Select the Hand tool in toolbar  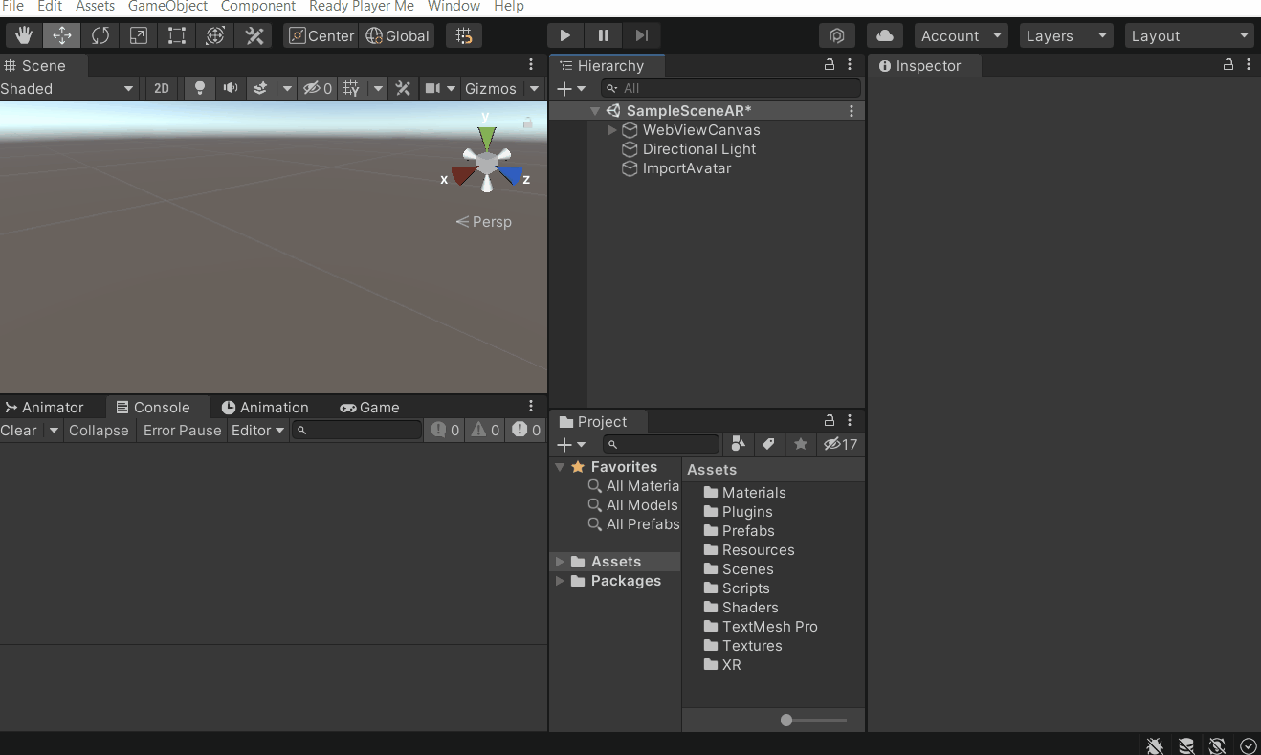tap(24, 35)
